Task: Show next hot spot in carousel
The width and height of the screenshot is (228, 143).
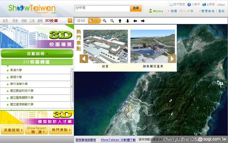Action: click(x=172, y=58)
